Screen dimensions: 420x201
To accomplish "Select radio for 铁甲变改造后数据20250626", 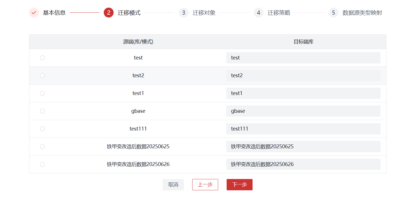I will (42, 164).
